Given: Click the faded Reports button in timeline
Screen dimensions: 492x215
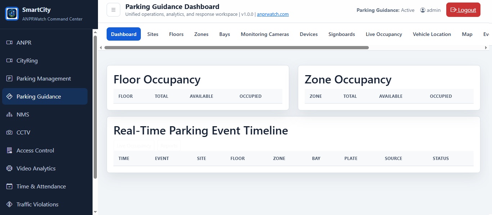Looking at the screenshot, I should tap(169, 146).
